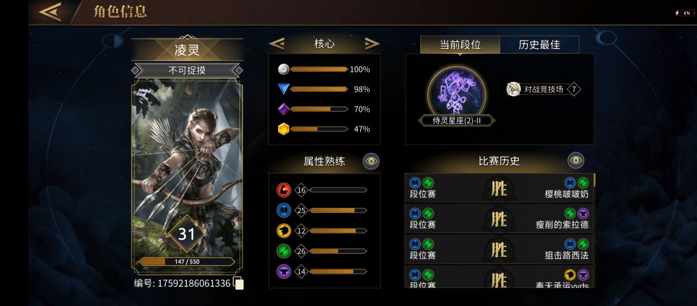Toggle visibility of 属性熟练 section

point(371,161)
